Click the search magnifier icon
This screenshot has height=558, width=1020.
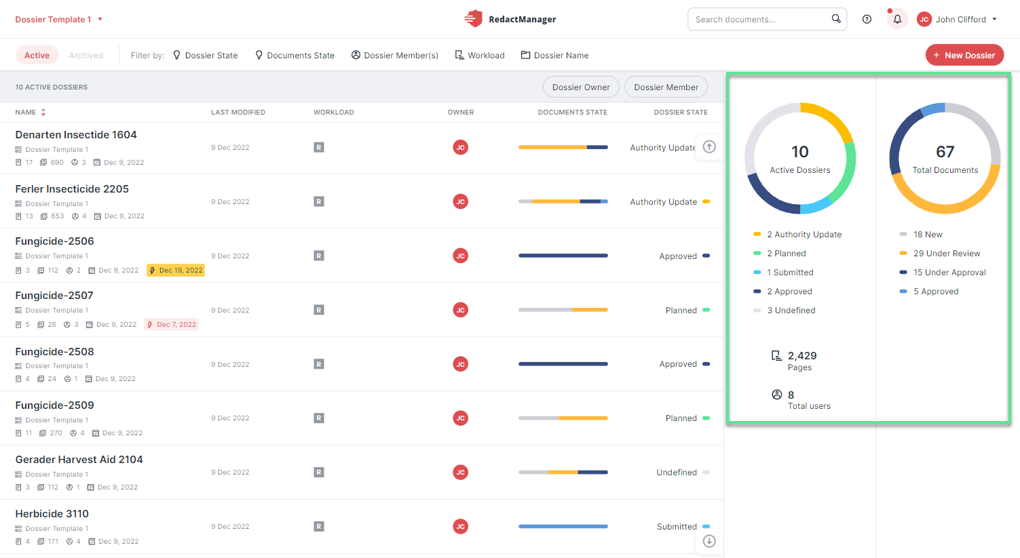836,19
